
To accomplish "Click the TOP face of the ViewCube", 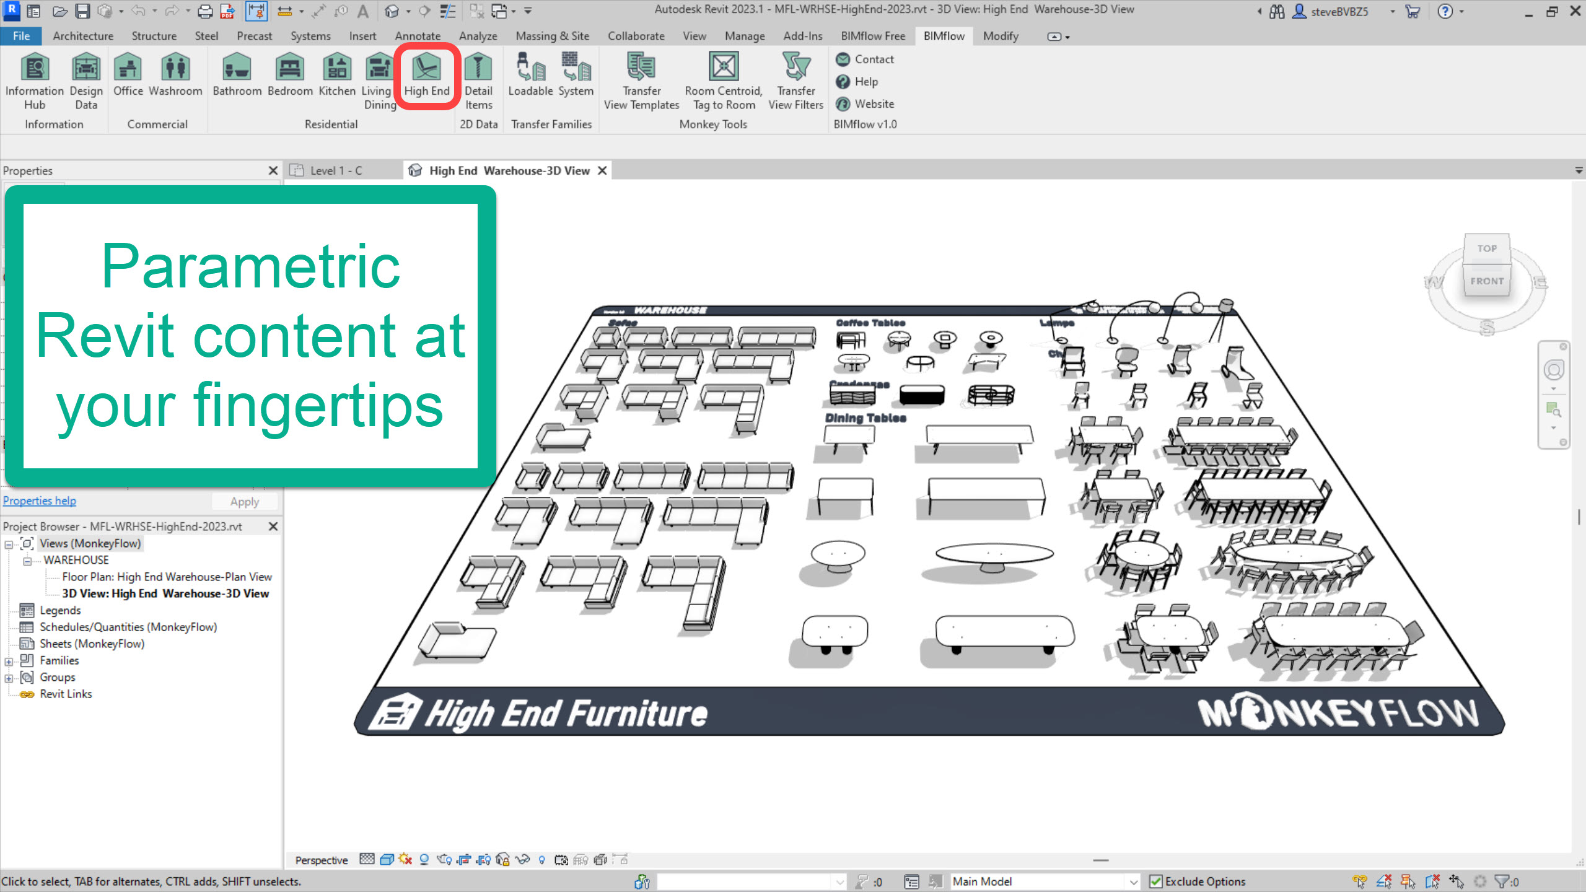I will tap(1486, 248).
